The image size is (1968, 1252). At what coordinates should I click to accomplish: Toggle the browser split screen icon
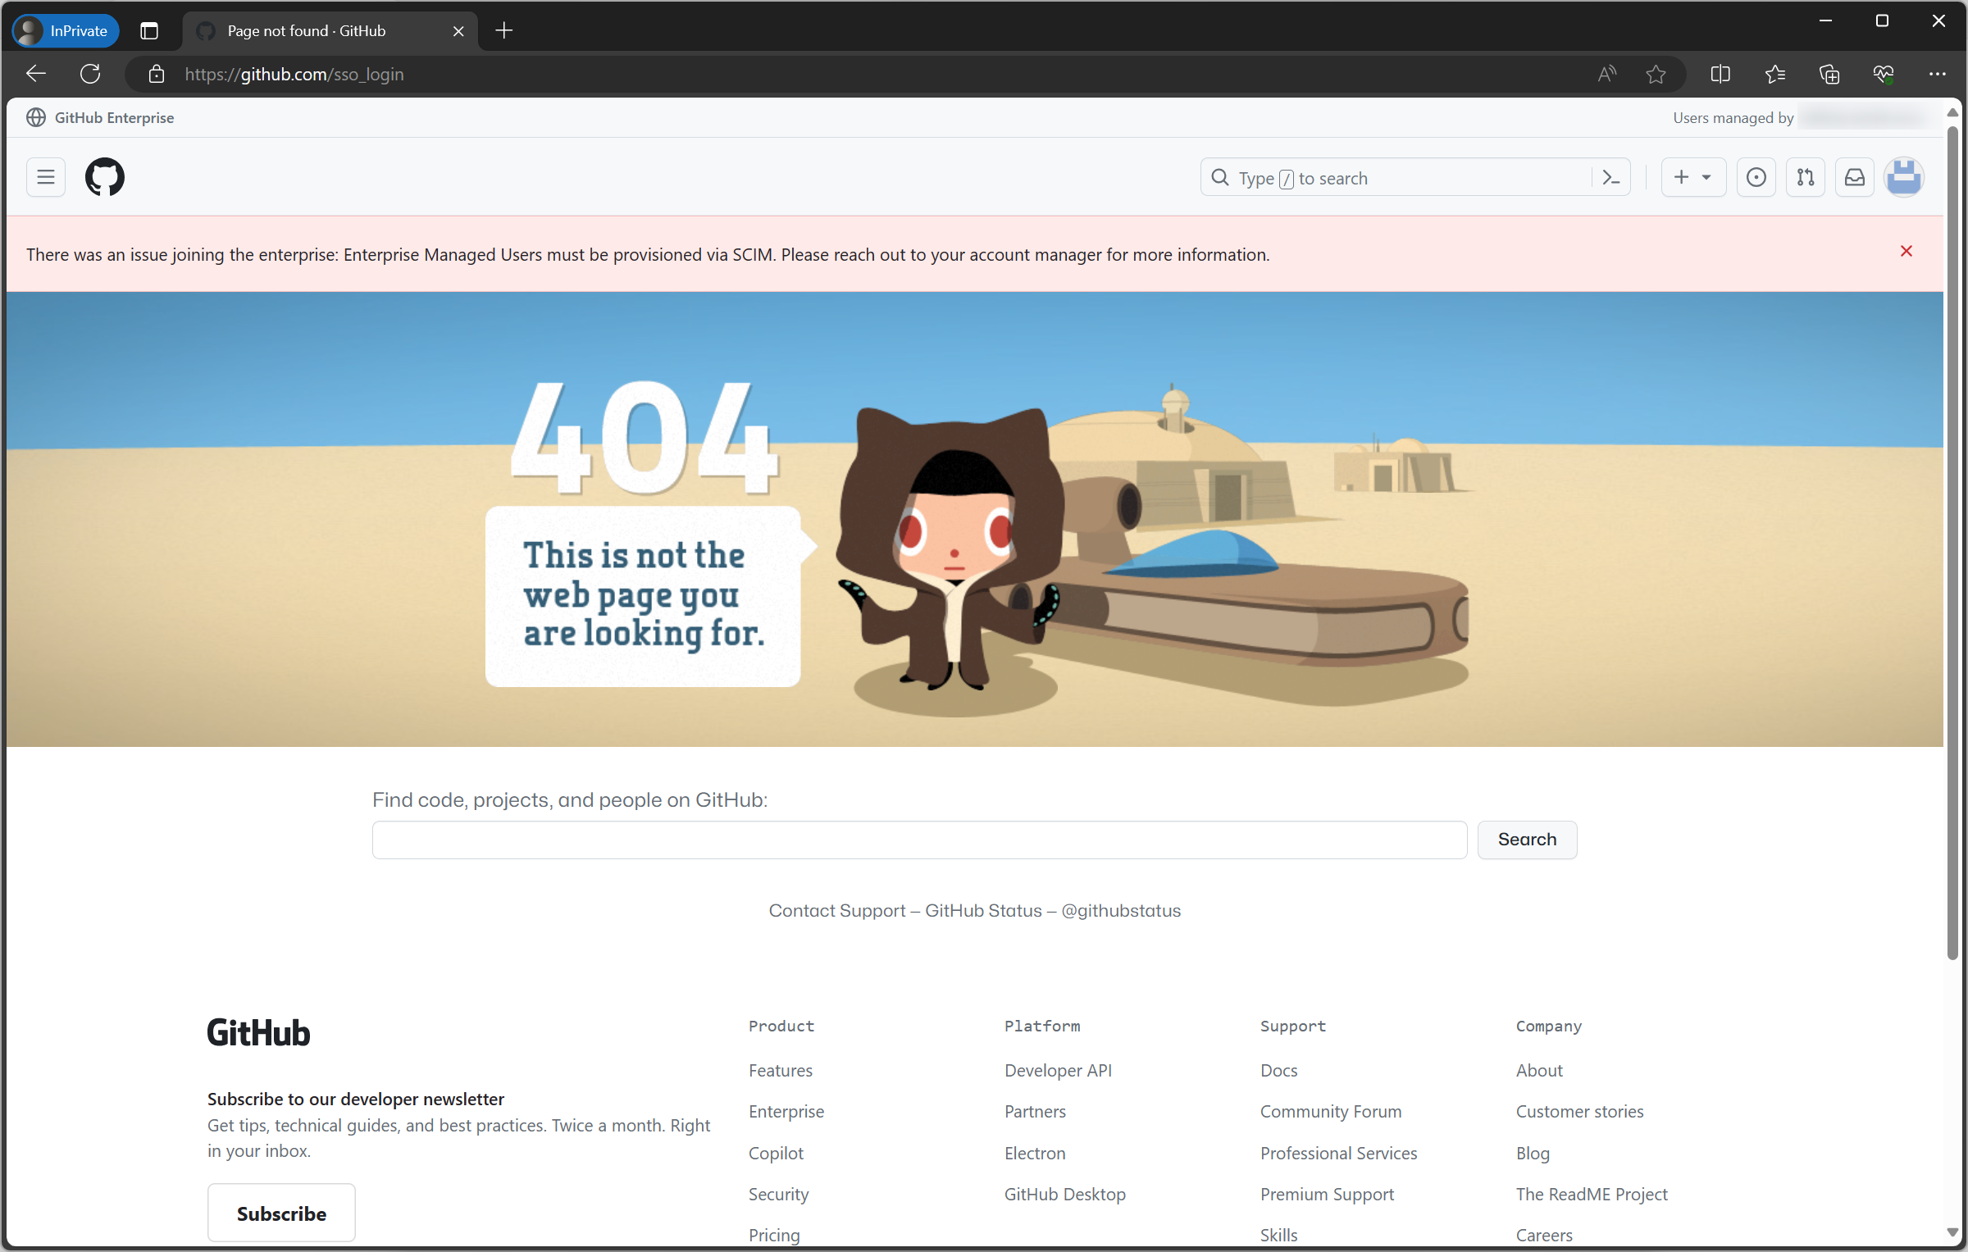click(x=1720, y=75)
